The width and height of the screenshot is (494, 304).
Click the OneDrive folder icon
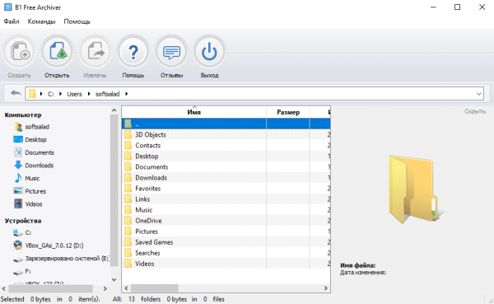128,221
